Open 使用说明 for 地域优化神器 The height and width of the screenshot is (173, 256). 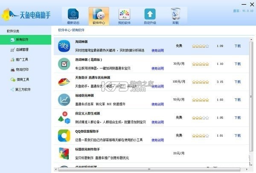point(157,104)
